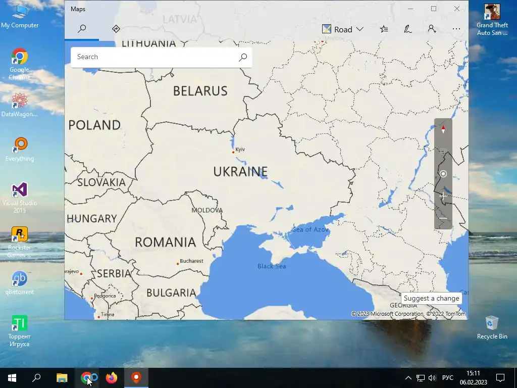Click the POLAND country label

coord(94,125)
